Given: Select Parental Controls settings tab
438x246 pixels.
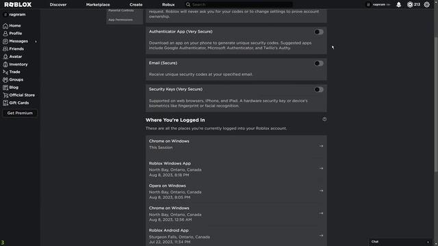Looking at the screenshot, I should (x=121, y=10).
